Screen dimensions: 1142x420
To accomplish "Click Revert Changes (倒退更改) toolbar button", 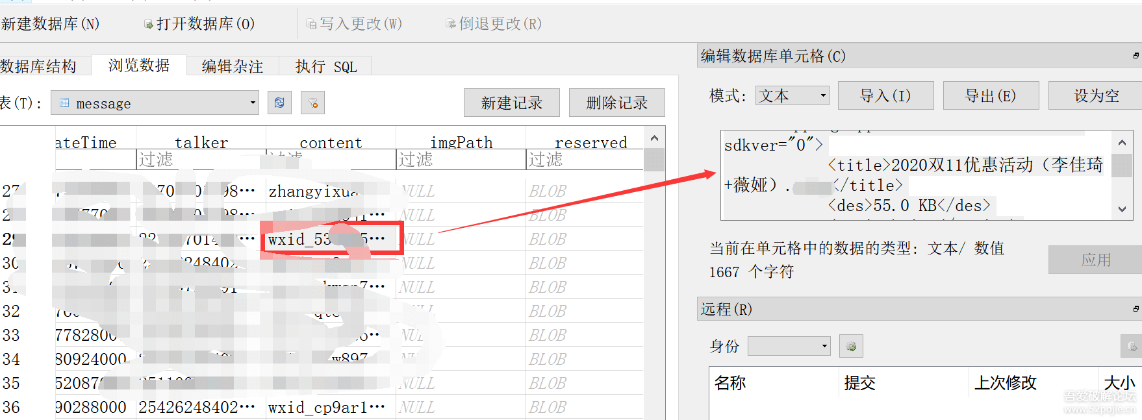I will [x=494, y=24].
